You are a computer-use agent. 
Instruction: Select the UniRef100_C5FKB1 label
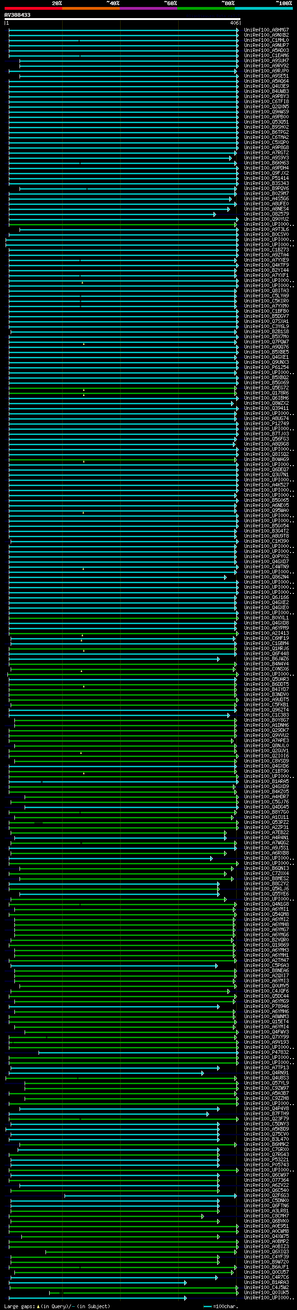click(x=266, y=705)
